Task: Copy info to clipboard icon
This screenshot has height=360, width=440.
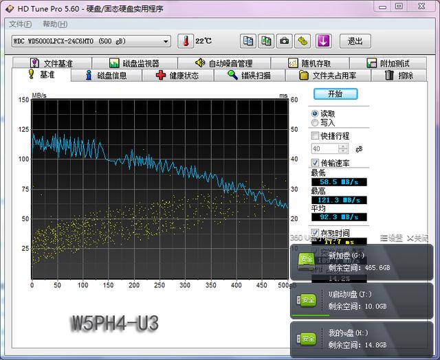Action: click(247, 41)
